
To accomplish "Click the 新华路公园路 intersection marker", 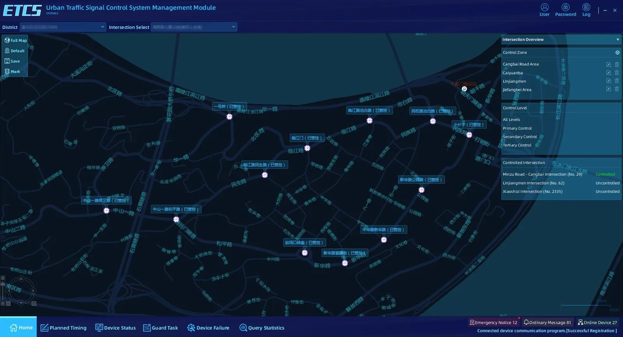I will pos(421,190).
